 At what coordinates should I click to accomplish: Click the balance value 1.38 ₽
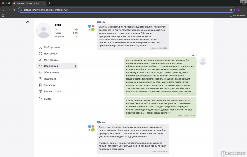[58, 91]
